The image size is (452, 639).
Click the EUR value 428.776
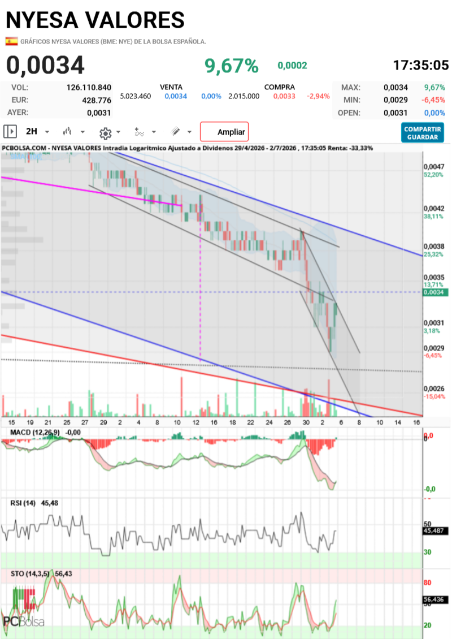point(97,100)
